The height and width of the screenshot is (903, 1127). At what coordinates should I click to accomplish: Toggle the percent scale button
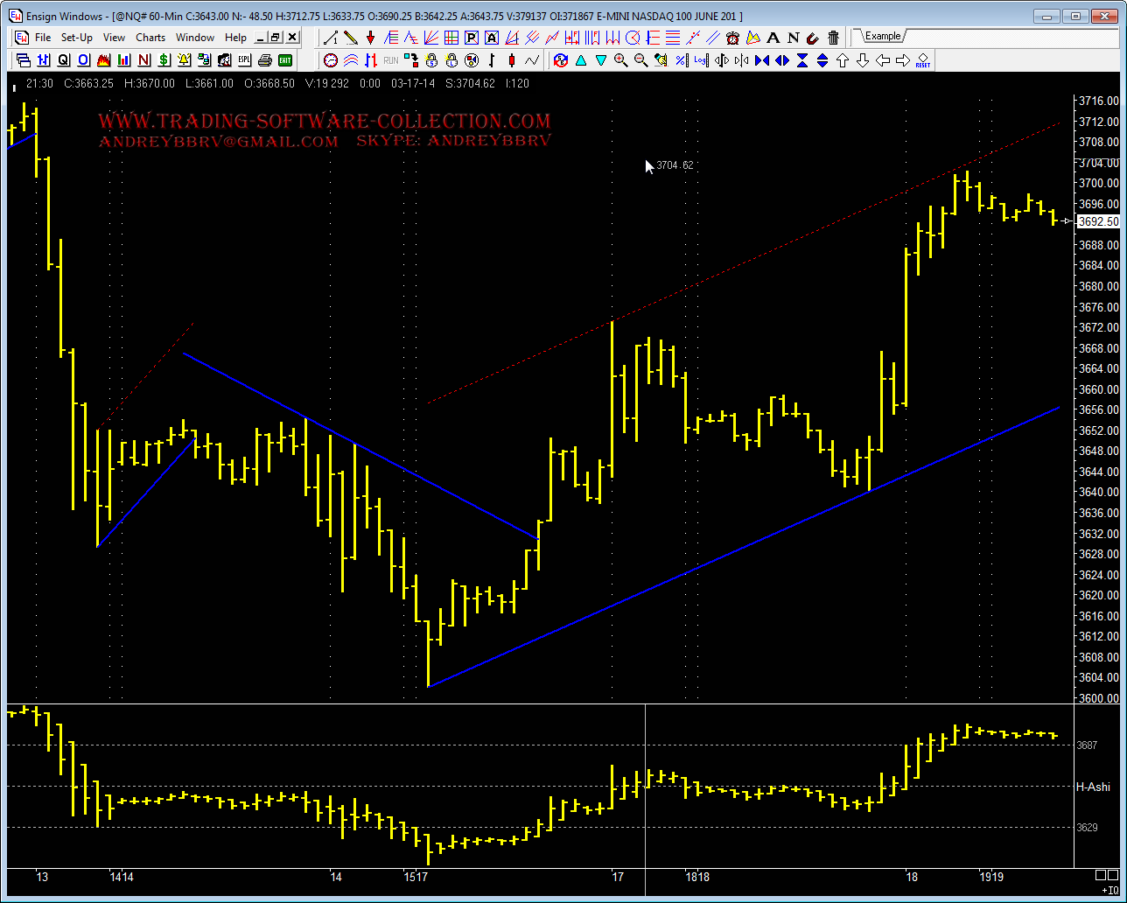click(x=681, y=60)
